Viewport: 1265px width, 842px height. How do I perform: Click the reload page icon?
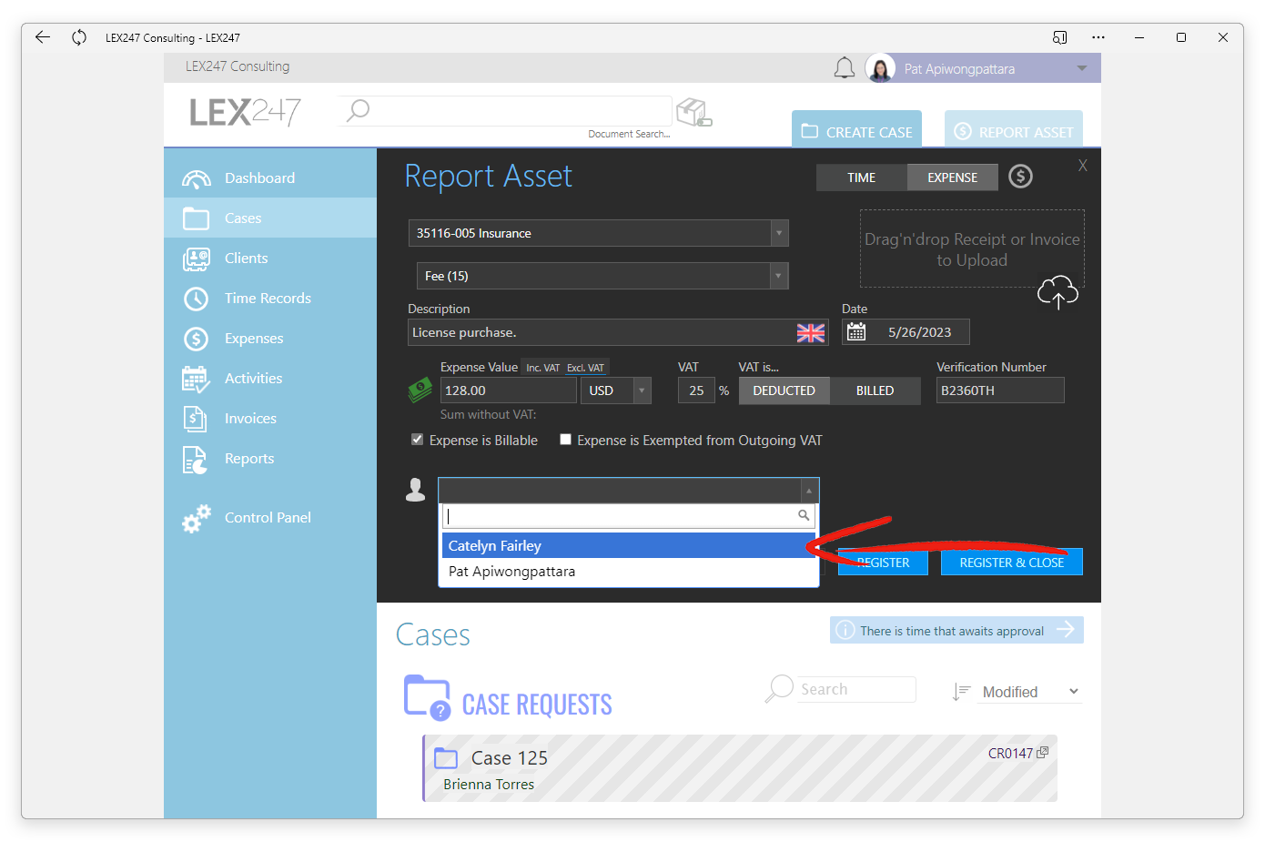(79, 37)
